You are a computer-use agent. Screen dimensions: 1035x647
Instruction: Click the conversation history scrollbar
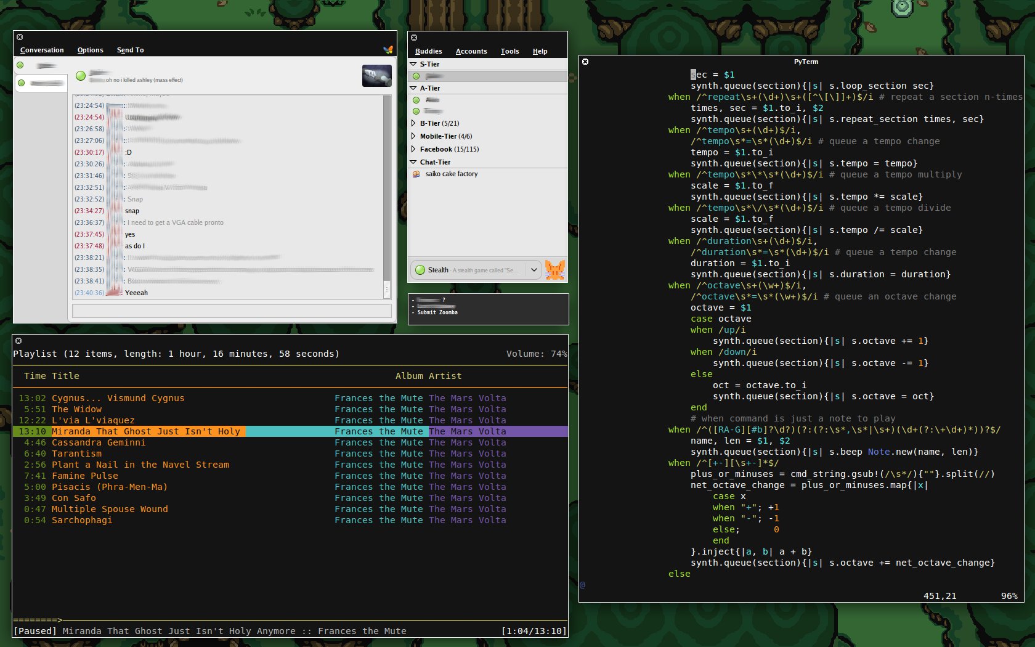[x=387, y=196]
